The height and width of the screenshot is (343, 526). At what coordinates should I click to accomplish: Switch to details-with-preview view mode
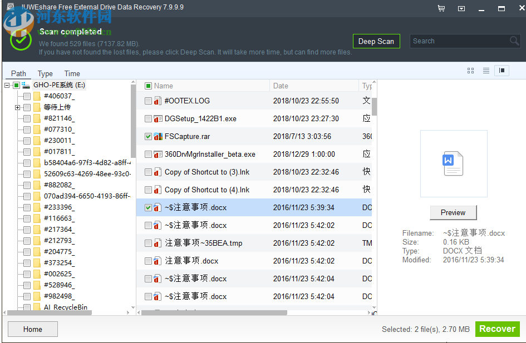[501, 71]
